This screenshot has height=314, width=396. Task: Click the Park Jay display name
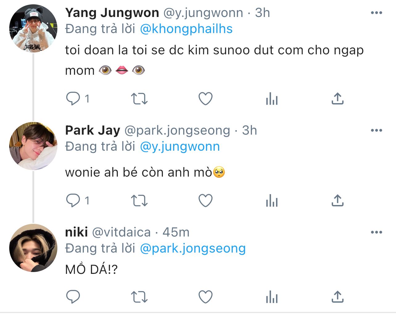pos(93,131)
